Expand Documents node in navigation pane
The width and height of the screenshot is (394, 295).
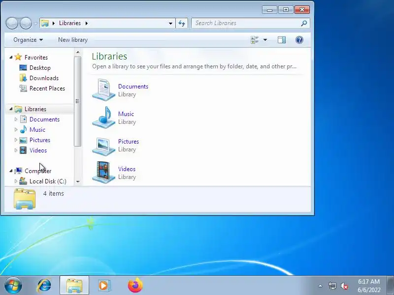point(16,119)
